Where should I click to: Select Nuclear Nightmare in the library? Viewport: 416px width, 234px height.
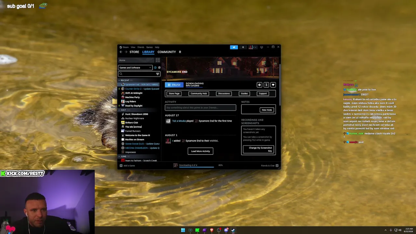coord(139,118)
